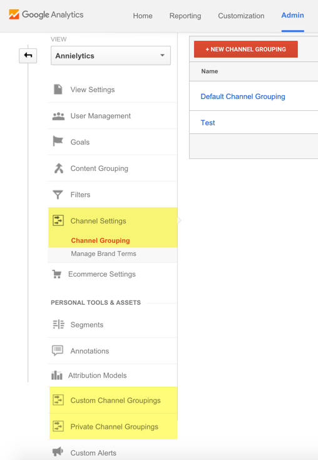Screen dimensions: 318x460
Task: Open the Reporting tab
Action: pyautogui.click(x=185, y=16)
